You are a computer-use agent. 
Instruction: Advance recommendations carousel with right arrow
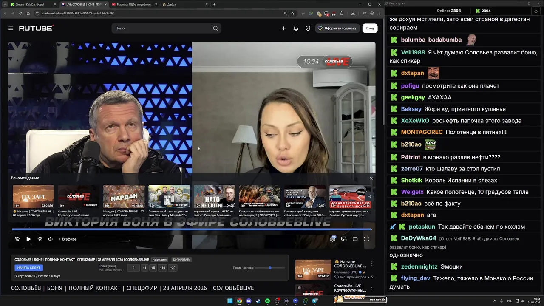coord(369,196)
